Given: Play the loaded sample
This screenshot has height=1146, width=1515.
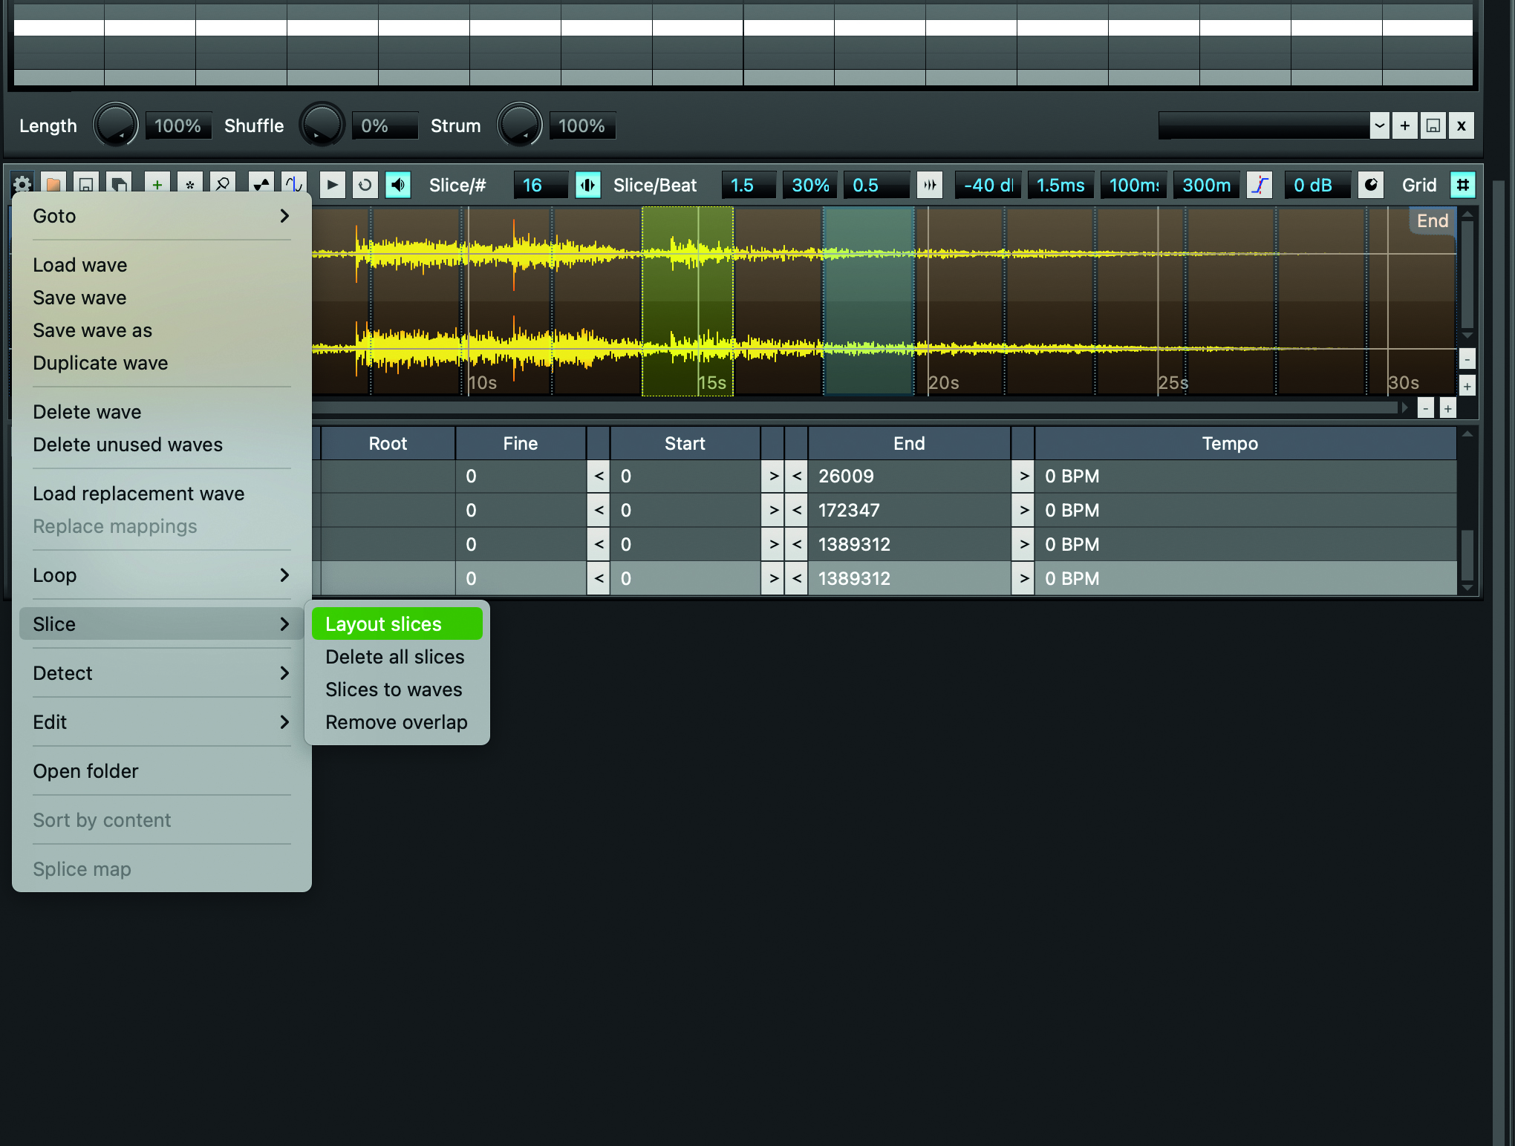Looking at the screenshot, I should pyautogui.click(x=332, y=184).
